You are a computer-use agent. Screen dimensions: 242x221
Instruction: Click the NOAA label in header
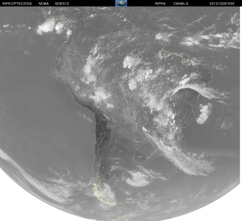tap(44, 4)
